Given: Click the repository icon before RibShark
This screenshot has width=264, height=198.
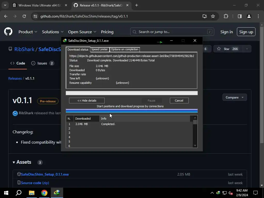Looking at the screenshot, I should [x=10, y=49].
